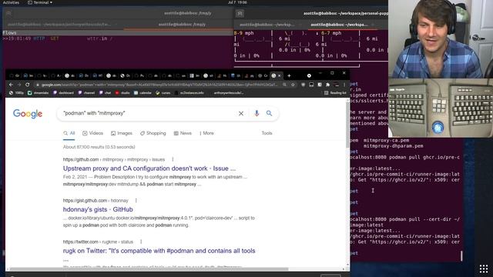The width and height of the screenshot is (493, 277).
Task: Open the Google Lens search icon in address bar
Action: [x=284, y=85]
